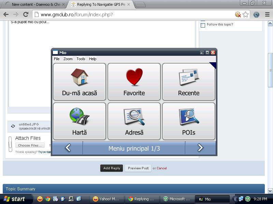Switch to Microsoft taskbar button
Viewport: 273px width, 204px height.
point(177,199)
